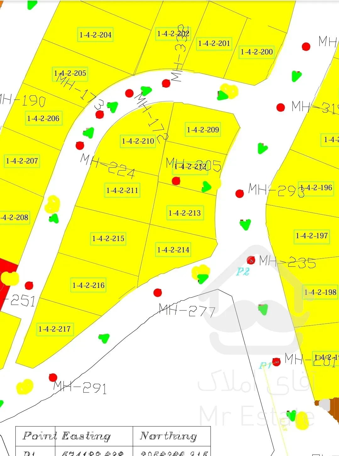Viewport: 339px width, 456px height.
Task: Select the Easting column header
Action: click(x=86, y=436)
